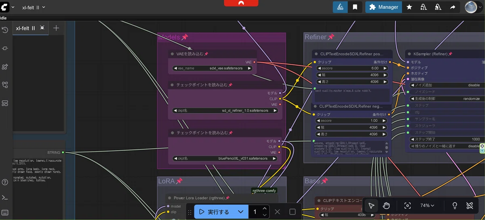Click the scrollbar in the negative prompt box

tap(387, 147)
